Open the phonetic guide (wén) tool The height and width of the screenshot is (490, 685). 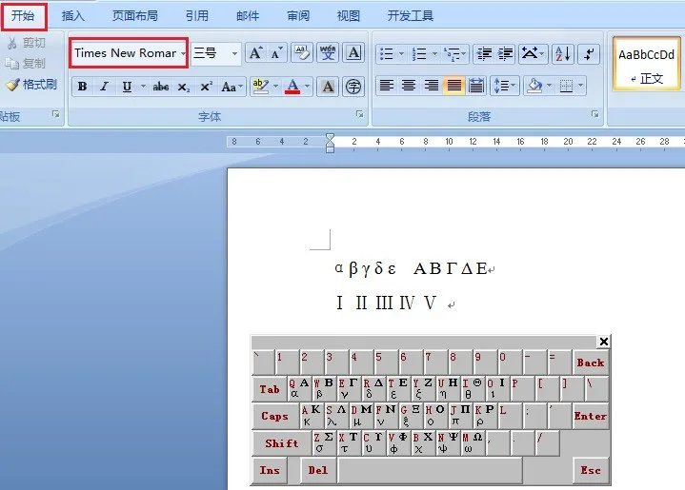tap(328, 53)
